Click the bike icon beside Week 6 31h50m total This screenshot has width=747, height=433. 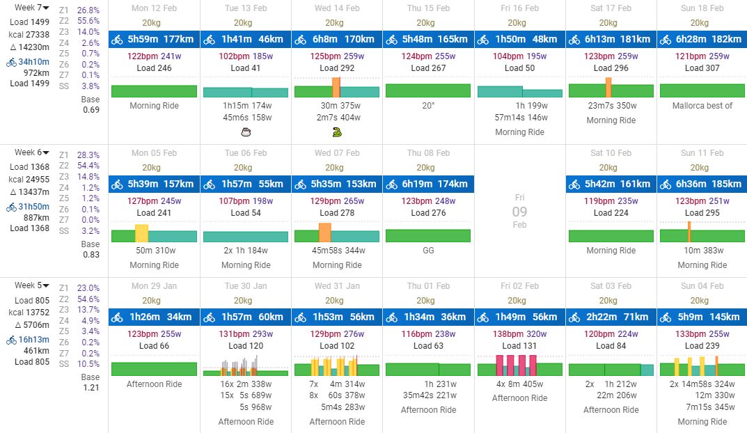coord(11,207)
